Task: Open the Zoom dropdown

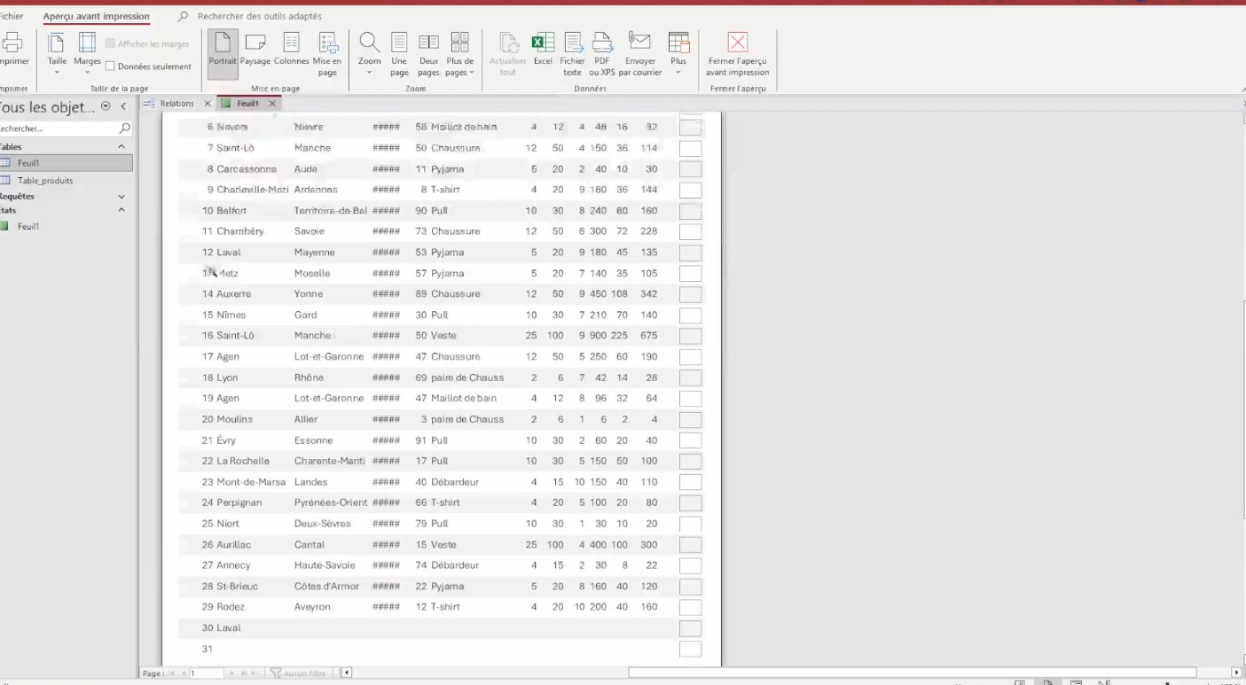Action: tap(370, 54)
